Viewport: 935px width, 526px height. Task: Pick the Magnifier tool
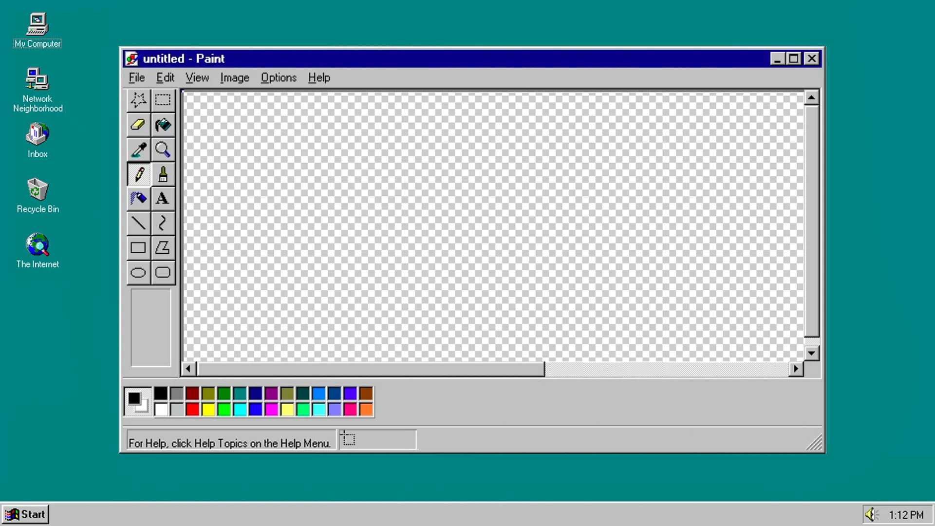tap(163, 150)
